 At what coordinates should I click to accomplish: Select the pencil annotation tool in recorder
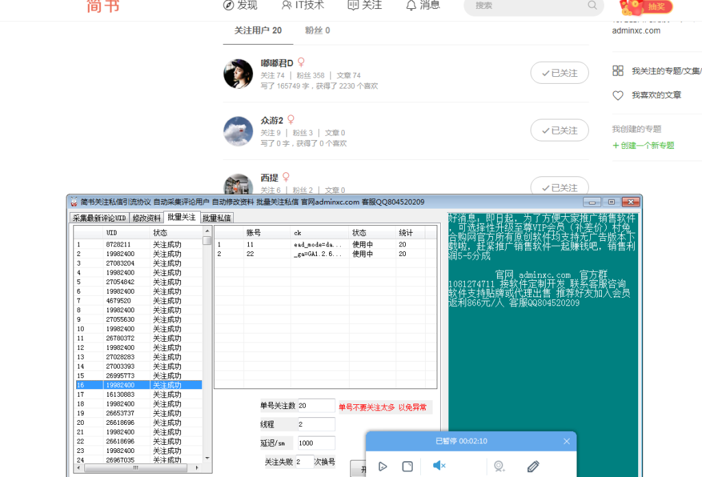pyautogui.click(x=533, y=467)
